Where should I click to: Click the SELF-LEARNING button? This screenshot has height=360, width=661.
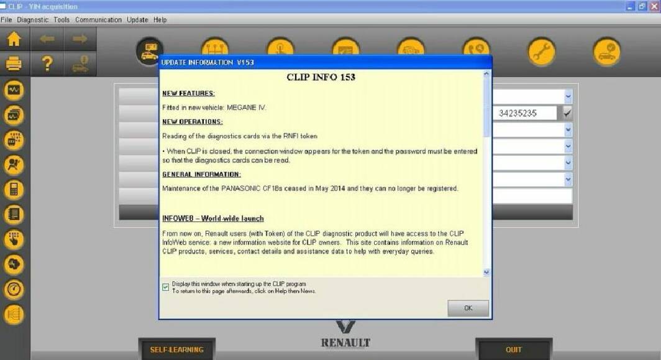tap(176, 349)
